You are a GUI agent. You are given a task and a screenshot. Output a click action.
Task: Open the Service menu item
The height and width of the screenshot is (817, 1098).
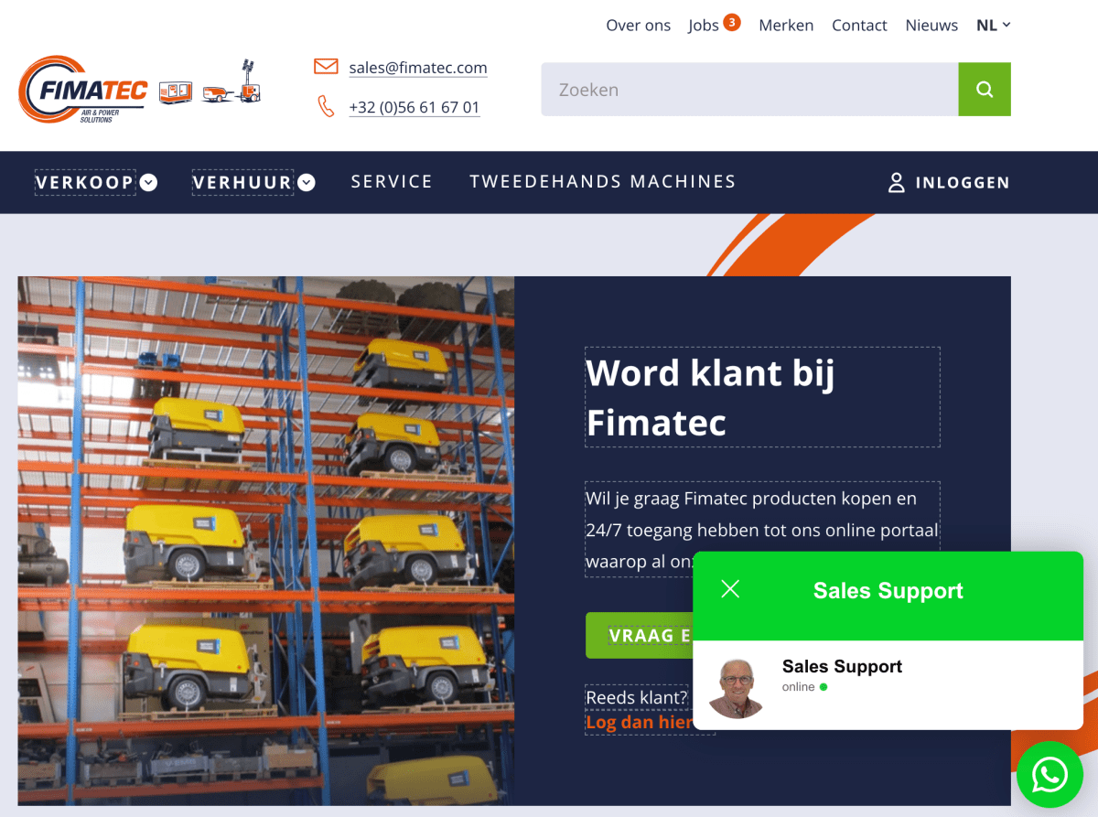click(392, 181)
